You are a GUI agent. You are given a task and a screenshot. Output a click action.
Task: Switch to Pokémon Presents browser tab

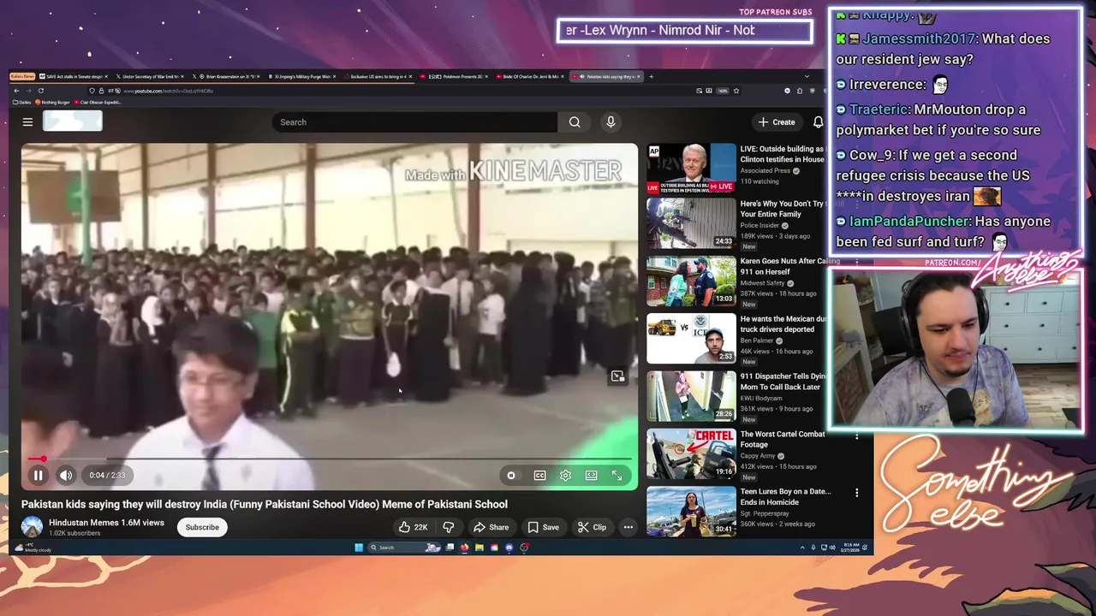[454, 76]
